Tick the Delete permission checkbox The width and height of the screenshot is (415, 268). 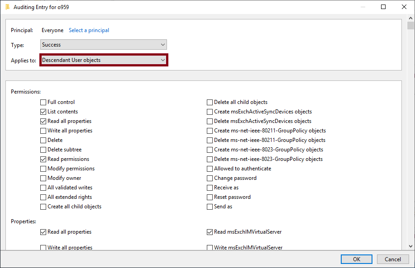pos(43,141)
